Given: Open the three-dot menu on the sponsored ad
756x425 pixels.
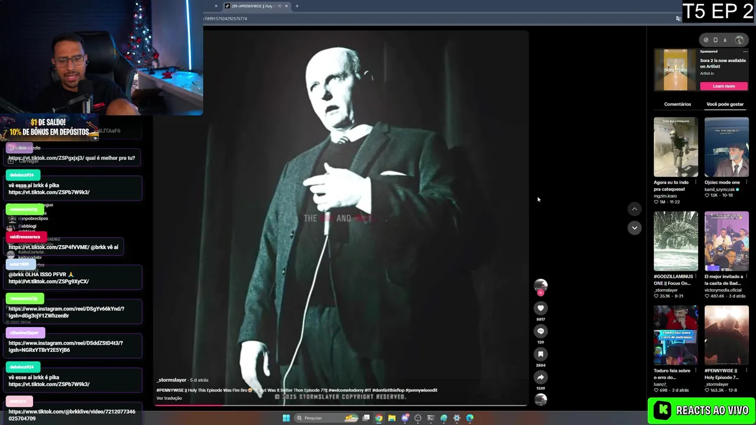Looking at the screenshot, I should coord(745,51).
